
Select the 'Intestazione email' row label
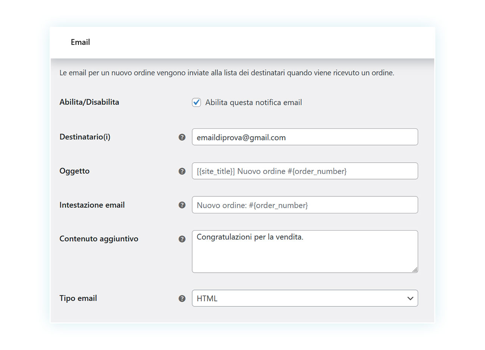92,205
